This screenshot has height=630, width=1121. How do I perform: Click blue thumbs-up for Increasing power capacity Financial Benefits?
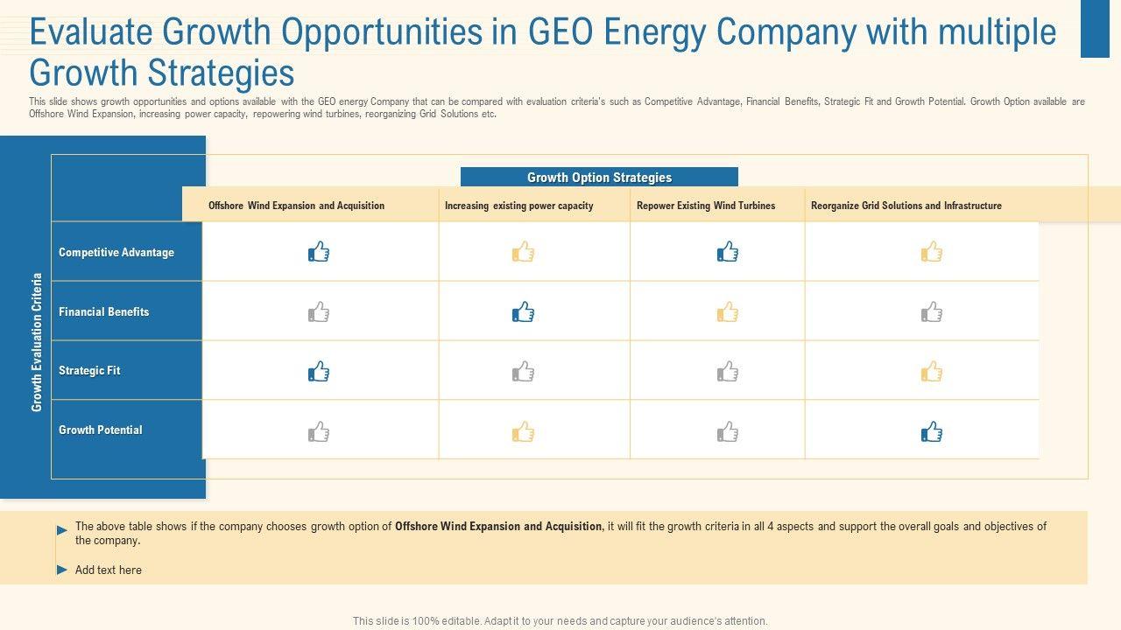523,311
